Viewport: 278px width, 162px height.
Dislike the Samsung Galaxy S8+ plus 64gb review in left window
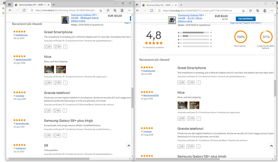57,135
